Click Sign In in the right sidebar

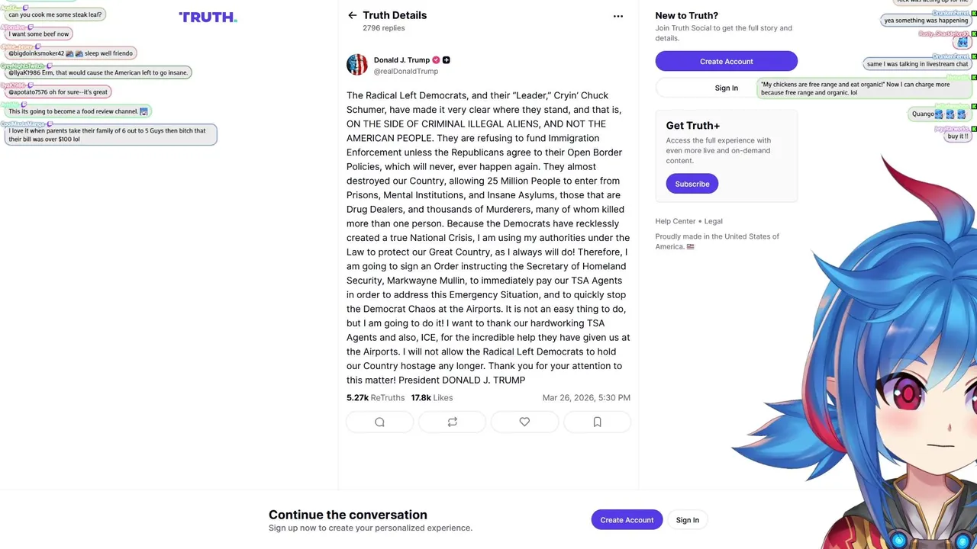[x=726, y=88]
